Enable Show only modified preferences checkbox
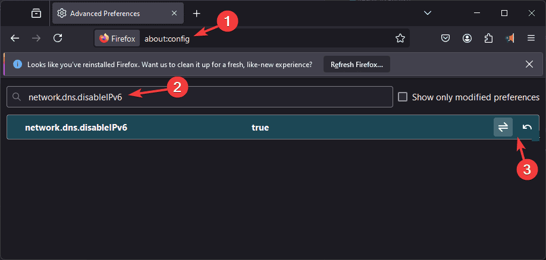Screen dimensions: 546x260 (x=403, y=97)
